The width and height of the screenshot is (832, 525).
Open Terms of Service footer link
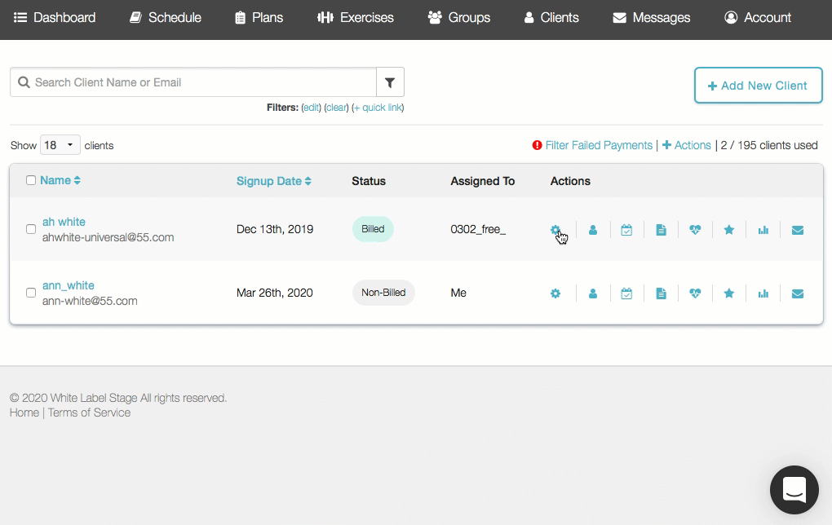89,412
